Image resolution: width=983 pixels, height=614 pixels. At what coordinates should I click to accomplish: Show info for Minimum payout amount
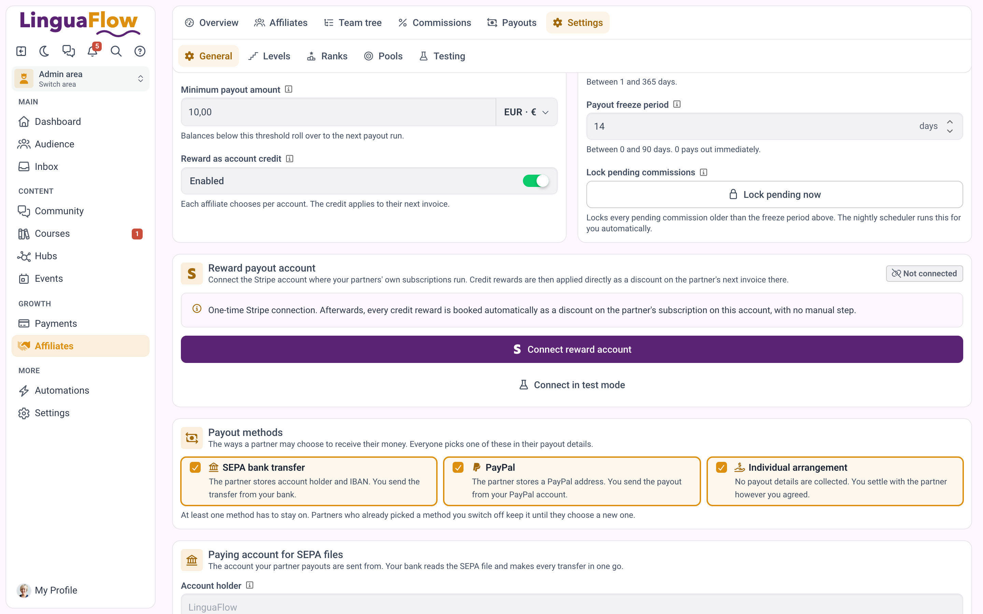point(288,89)
